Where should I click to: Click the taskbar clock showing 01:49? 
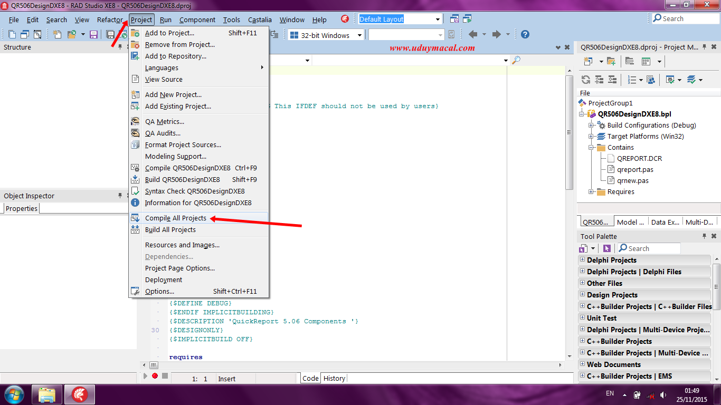692,390
